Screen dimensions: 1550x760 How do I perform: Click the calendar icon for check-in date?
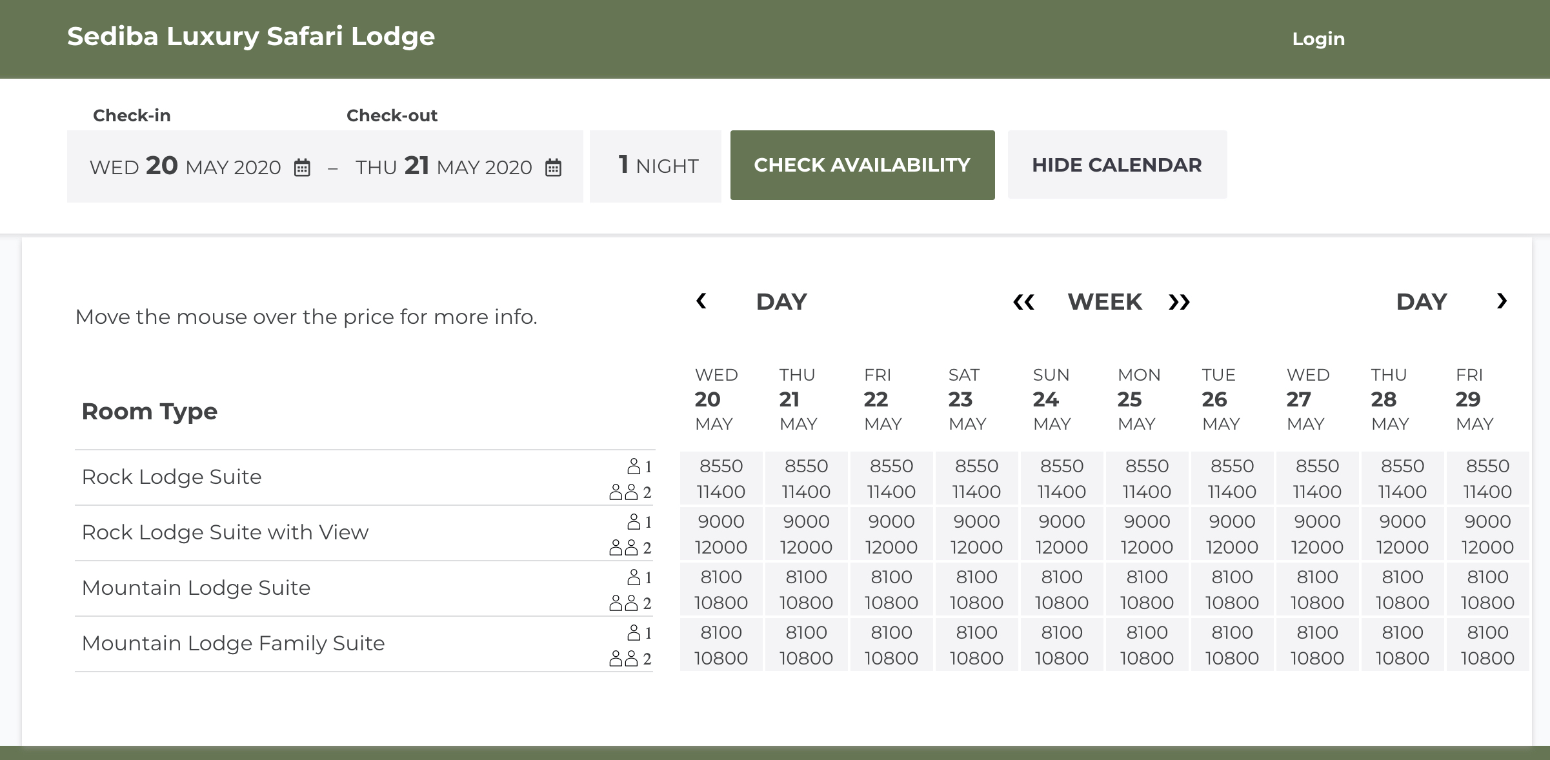(303, 166)
